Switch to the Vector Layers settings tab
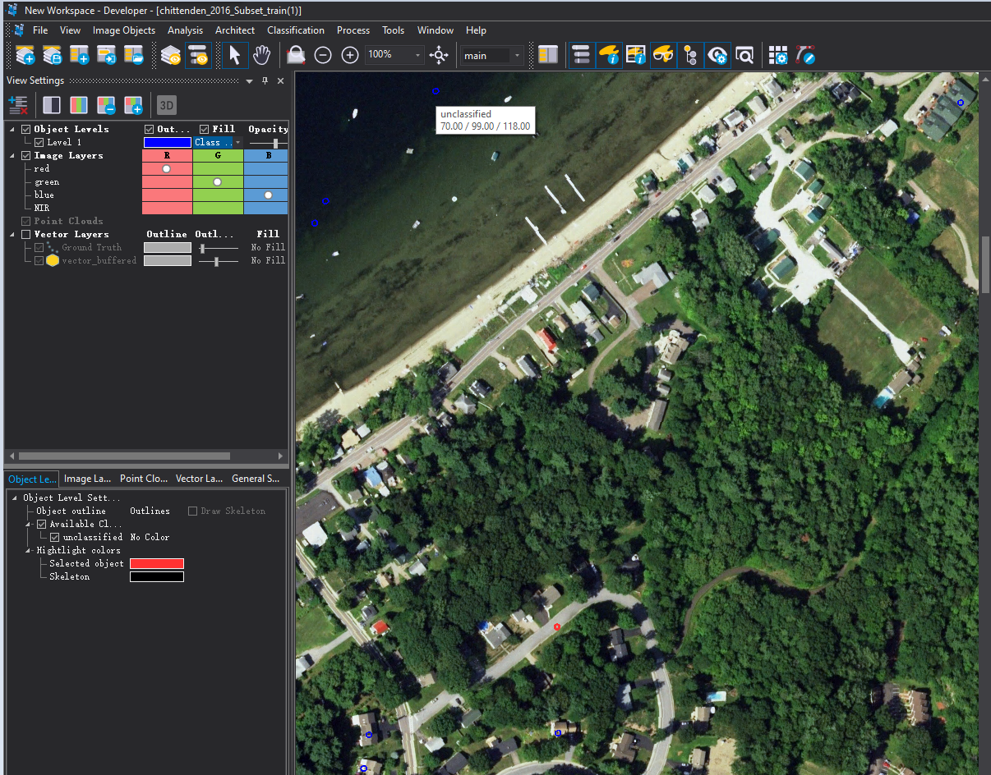The height and width of the screenshot is (775, 991). coord(199,479)
